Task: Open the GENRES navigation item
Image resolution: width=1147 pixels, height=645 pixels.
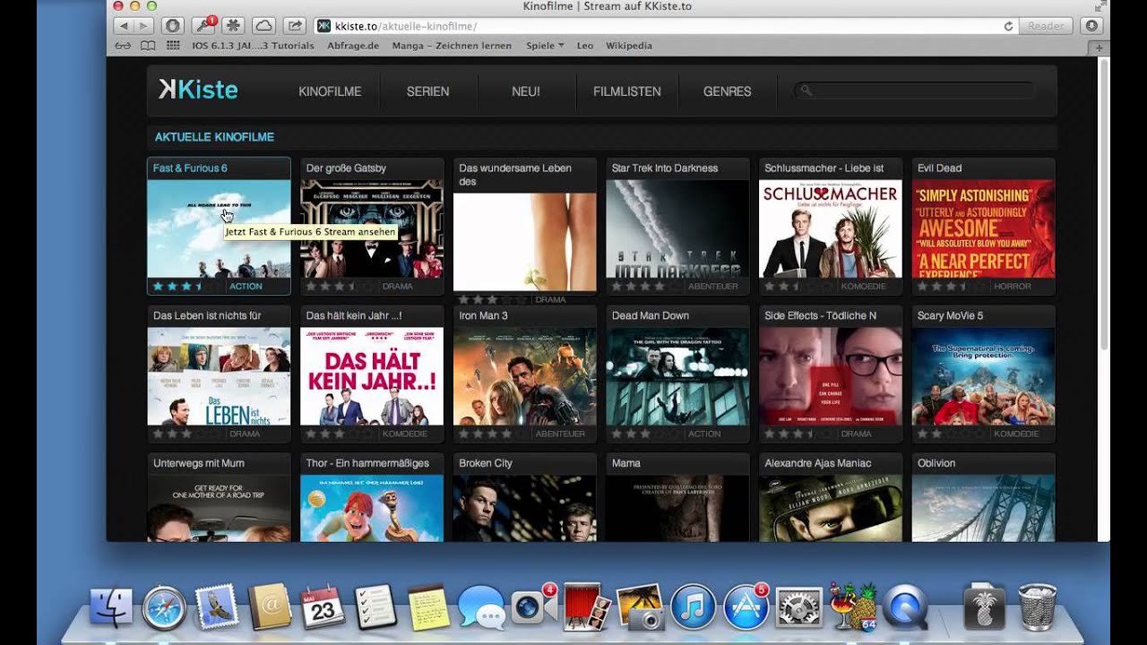Action: click(x=728, y=91)
